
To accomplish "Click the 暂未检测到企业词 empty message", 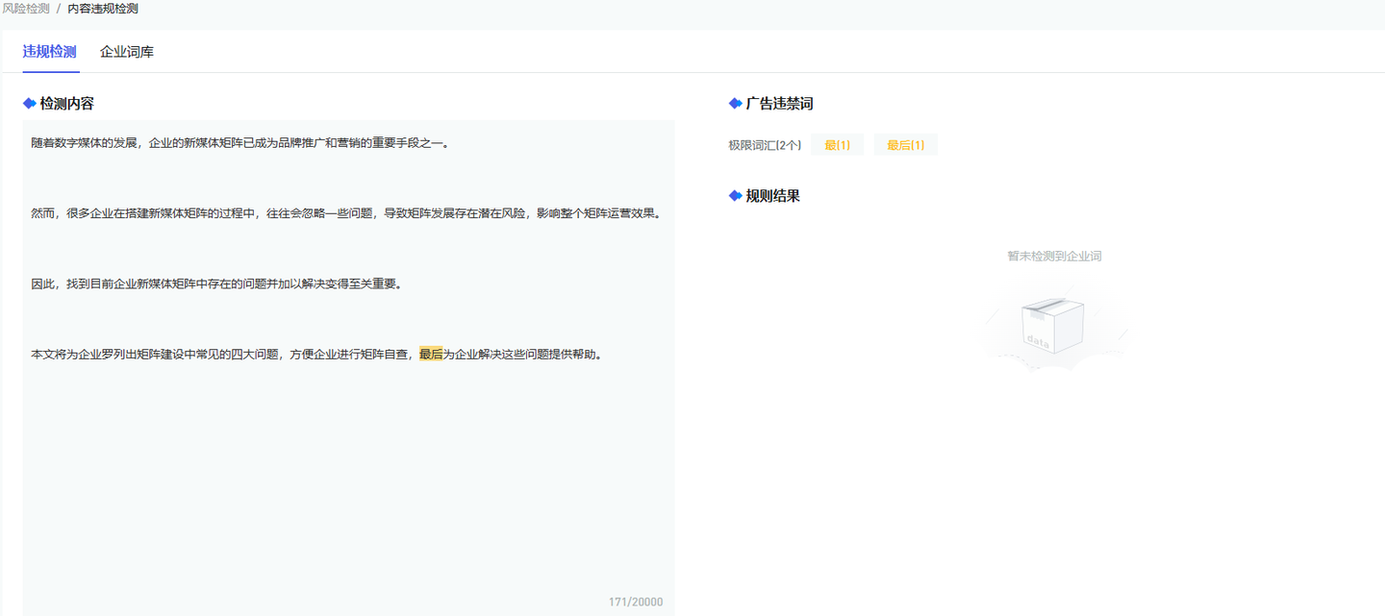I will (x=1054, y=256).
